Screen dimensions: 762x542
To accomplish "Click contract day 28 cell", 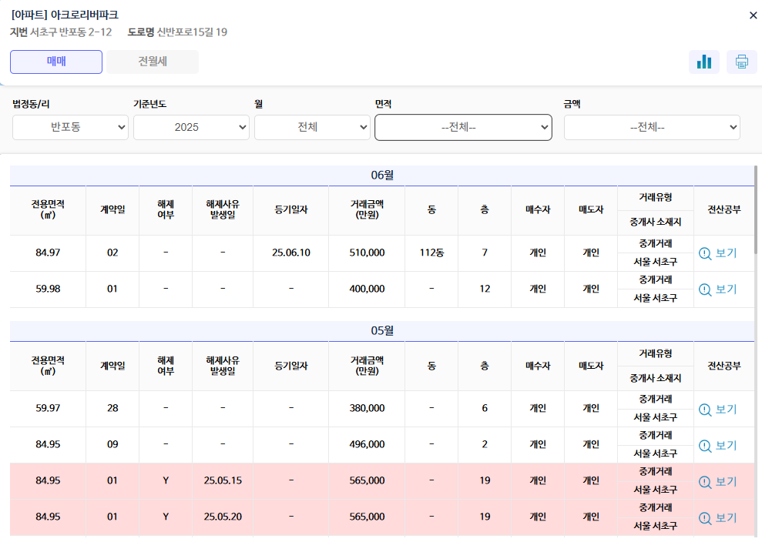I will (112, 409).
